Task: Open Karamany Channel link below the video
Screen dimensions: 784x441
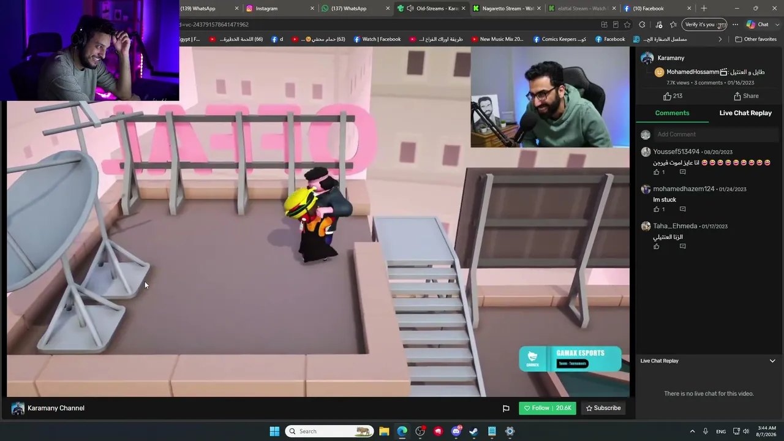Action: [x=56, y=409]
